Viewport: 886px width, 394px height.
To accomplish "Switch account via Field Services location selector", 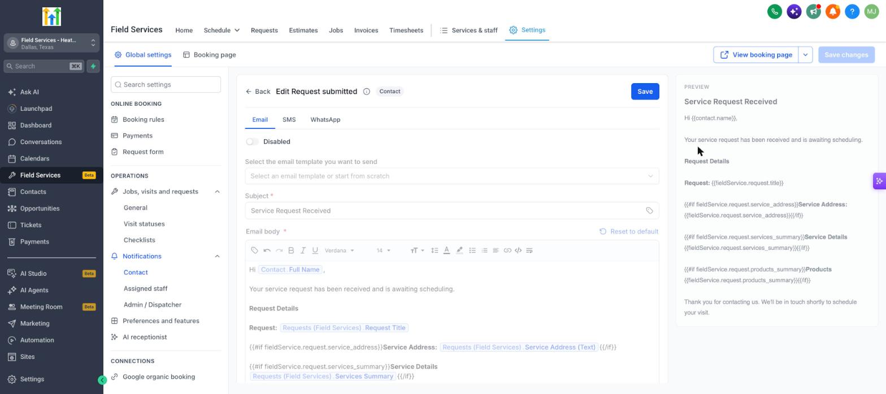I will [51, 43].
